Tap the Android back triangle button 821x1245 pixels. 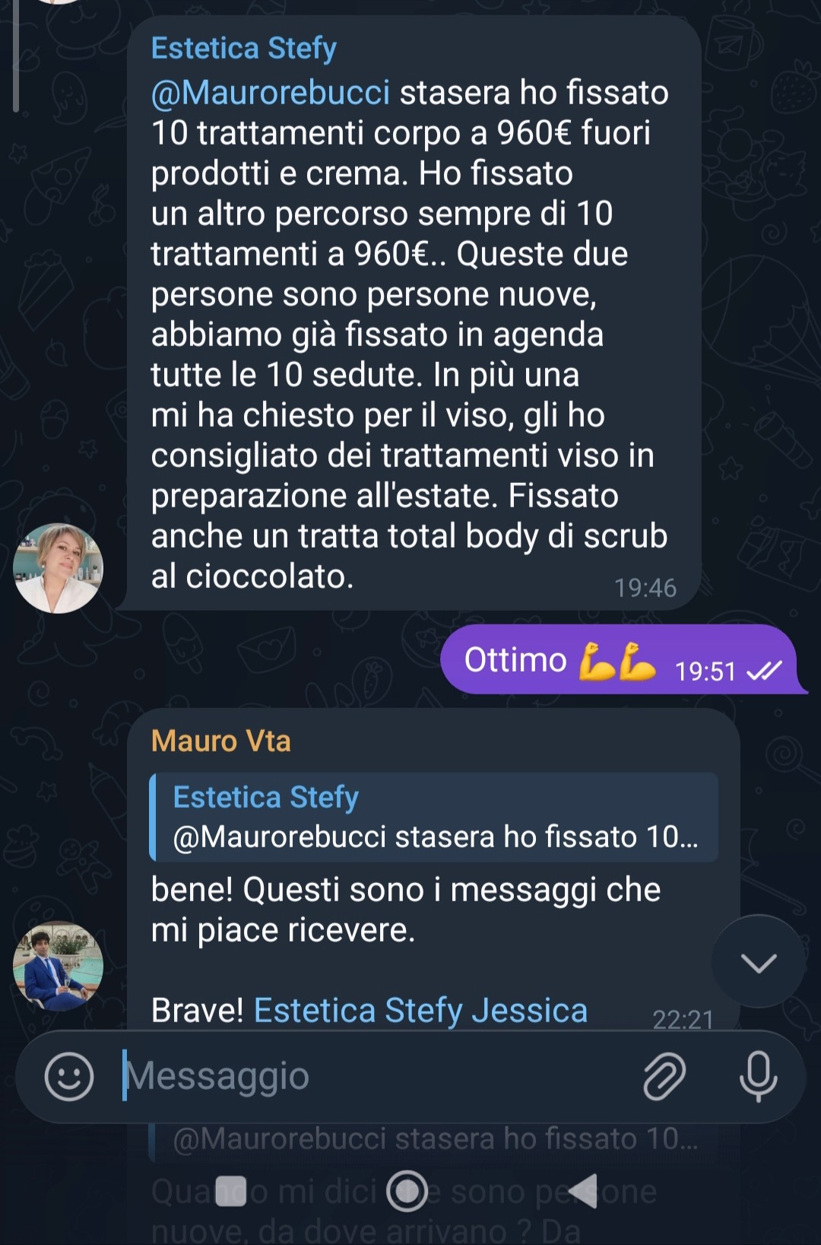[583, 1191]
